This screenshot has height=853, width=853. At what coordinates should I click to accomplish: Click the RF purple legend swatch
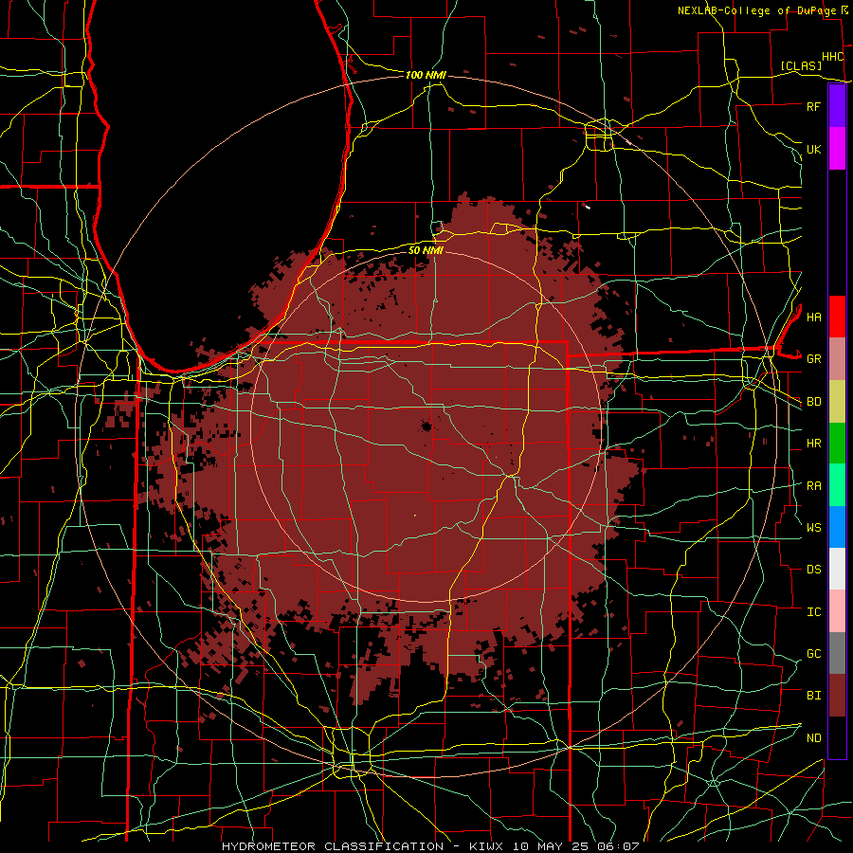pos(837,106)
